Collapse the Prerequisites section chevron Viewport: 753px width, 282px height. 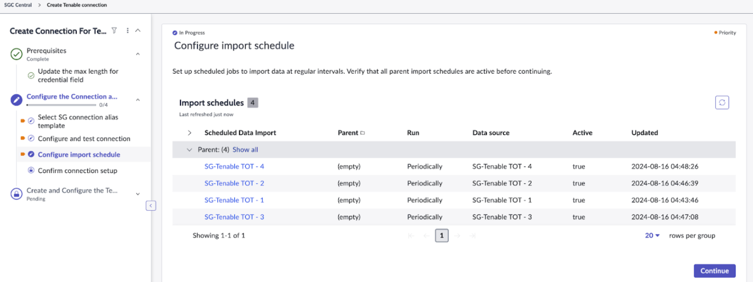point(138,54)
